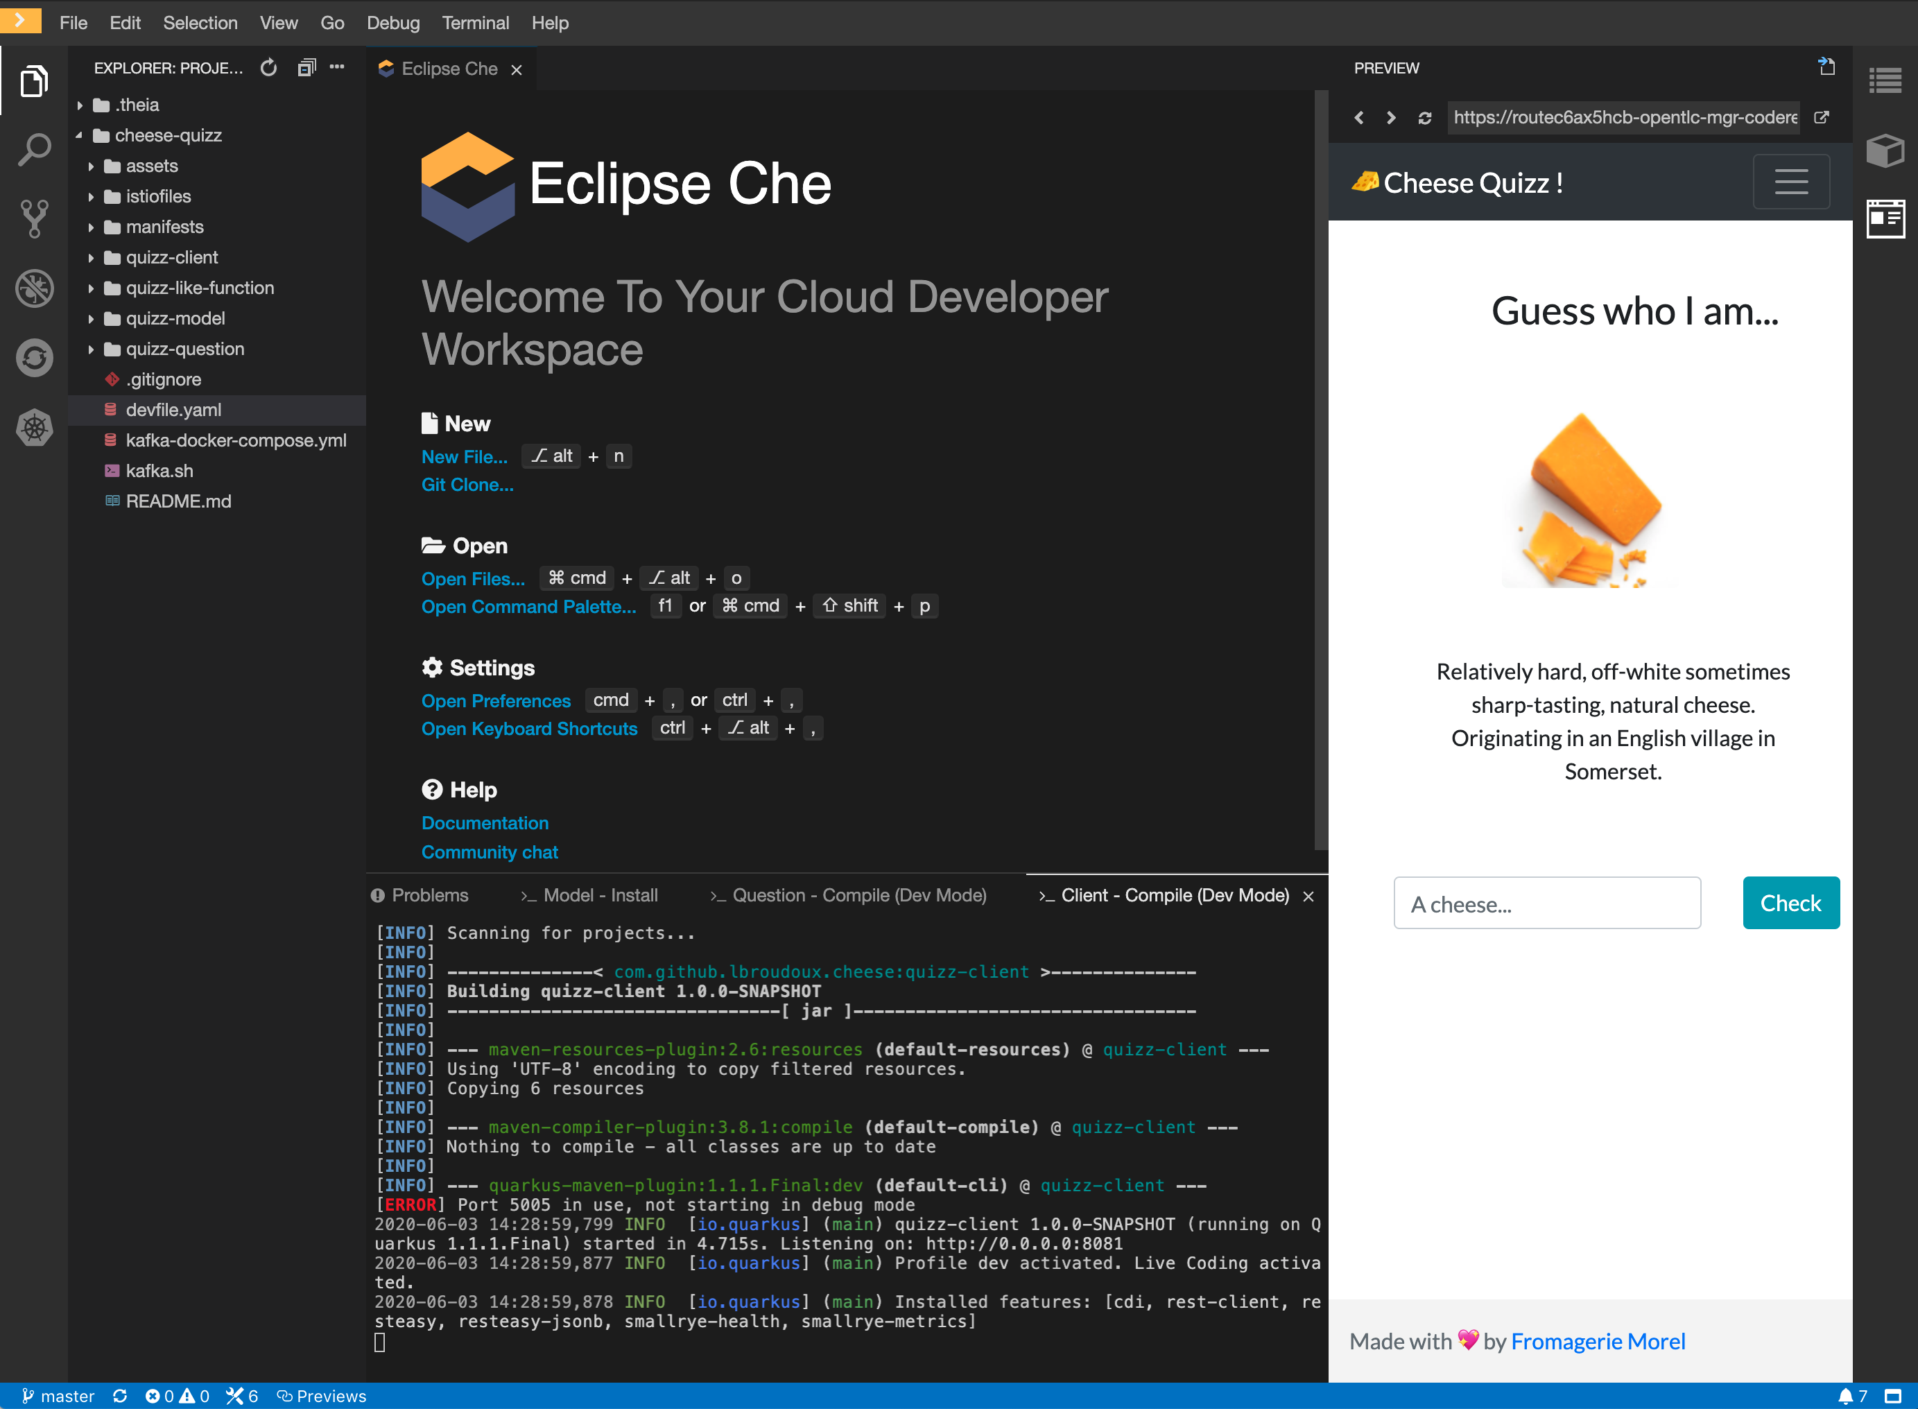1918x1409 pixels.
Task: Open the Kubernetes view helm icon
Action: 34,427
